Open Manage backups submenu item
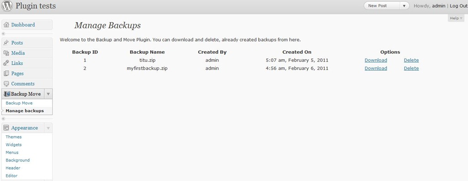468x181 pixels. click(x=25, y=111)
